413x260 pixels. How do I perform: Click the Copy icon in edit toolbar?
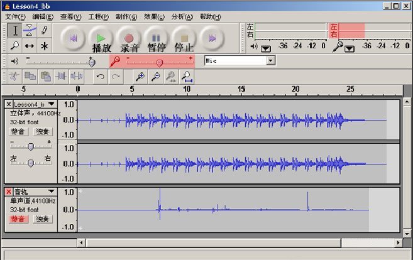tap(30, 77)
